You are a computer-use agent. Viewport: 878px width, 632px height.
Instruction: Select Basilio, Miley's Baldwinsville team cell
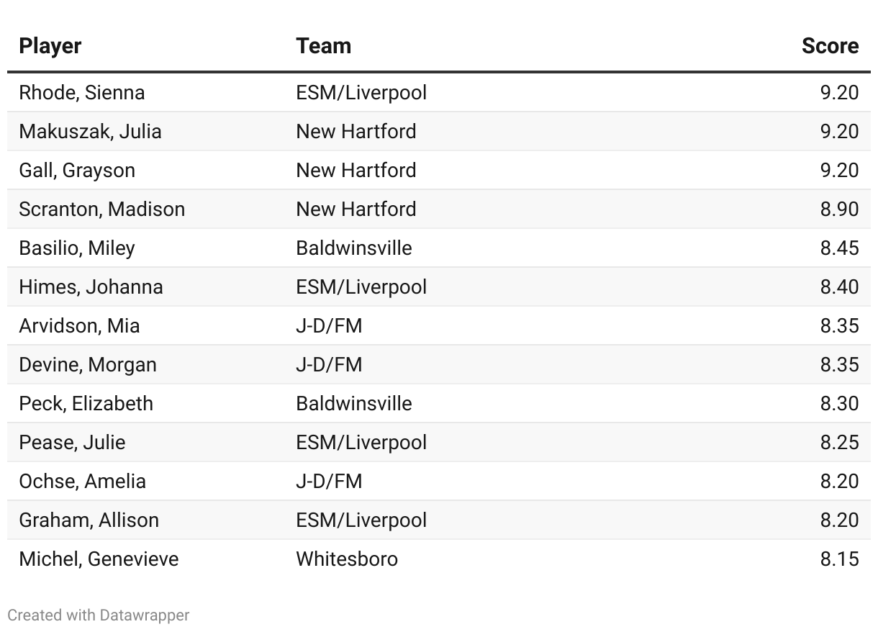354,248
